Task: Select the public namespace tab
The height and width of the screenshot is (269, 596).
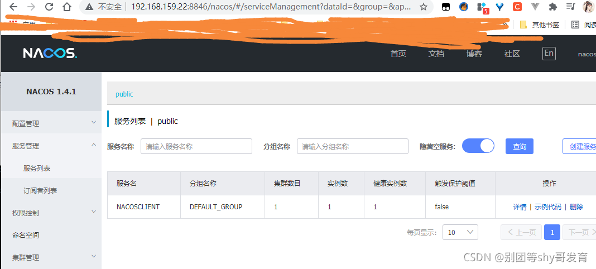Action: 124,94
